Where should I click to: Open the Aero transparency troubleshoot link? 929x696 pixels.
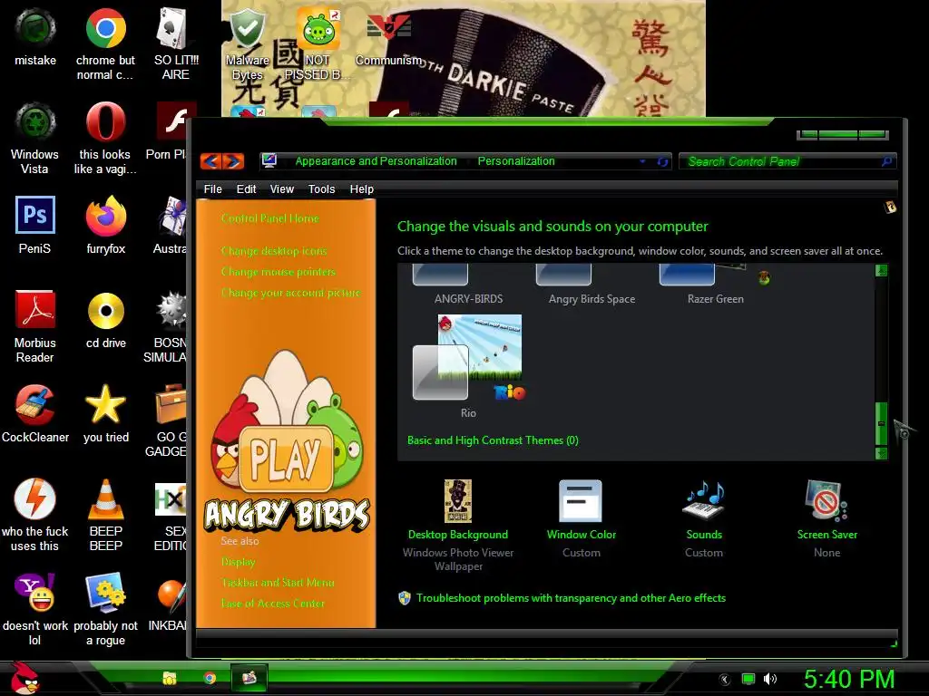571,598
